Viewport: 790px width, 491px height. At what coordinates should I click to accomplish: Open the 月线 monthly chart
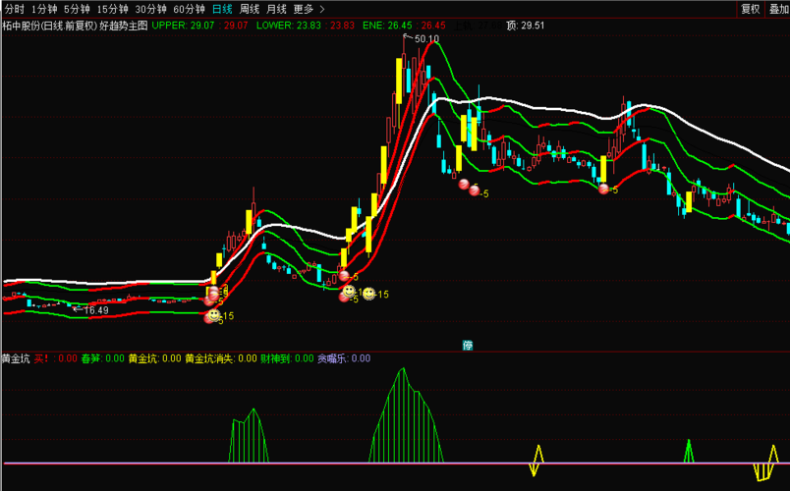(276, 9)
